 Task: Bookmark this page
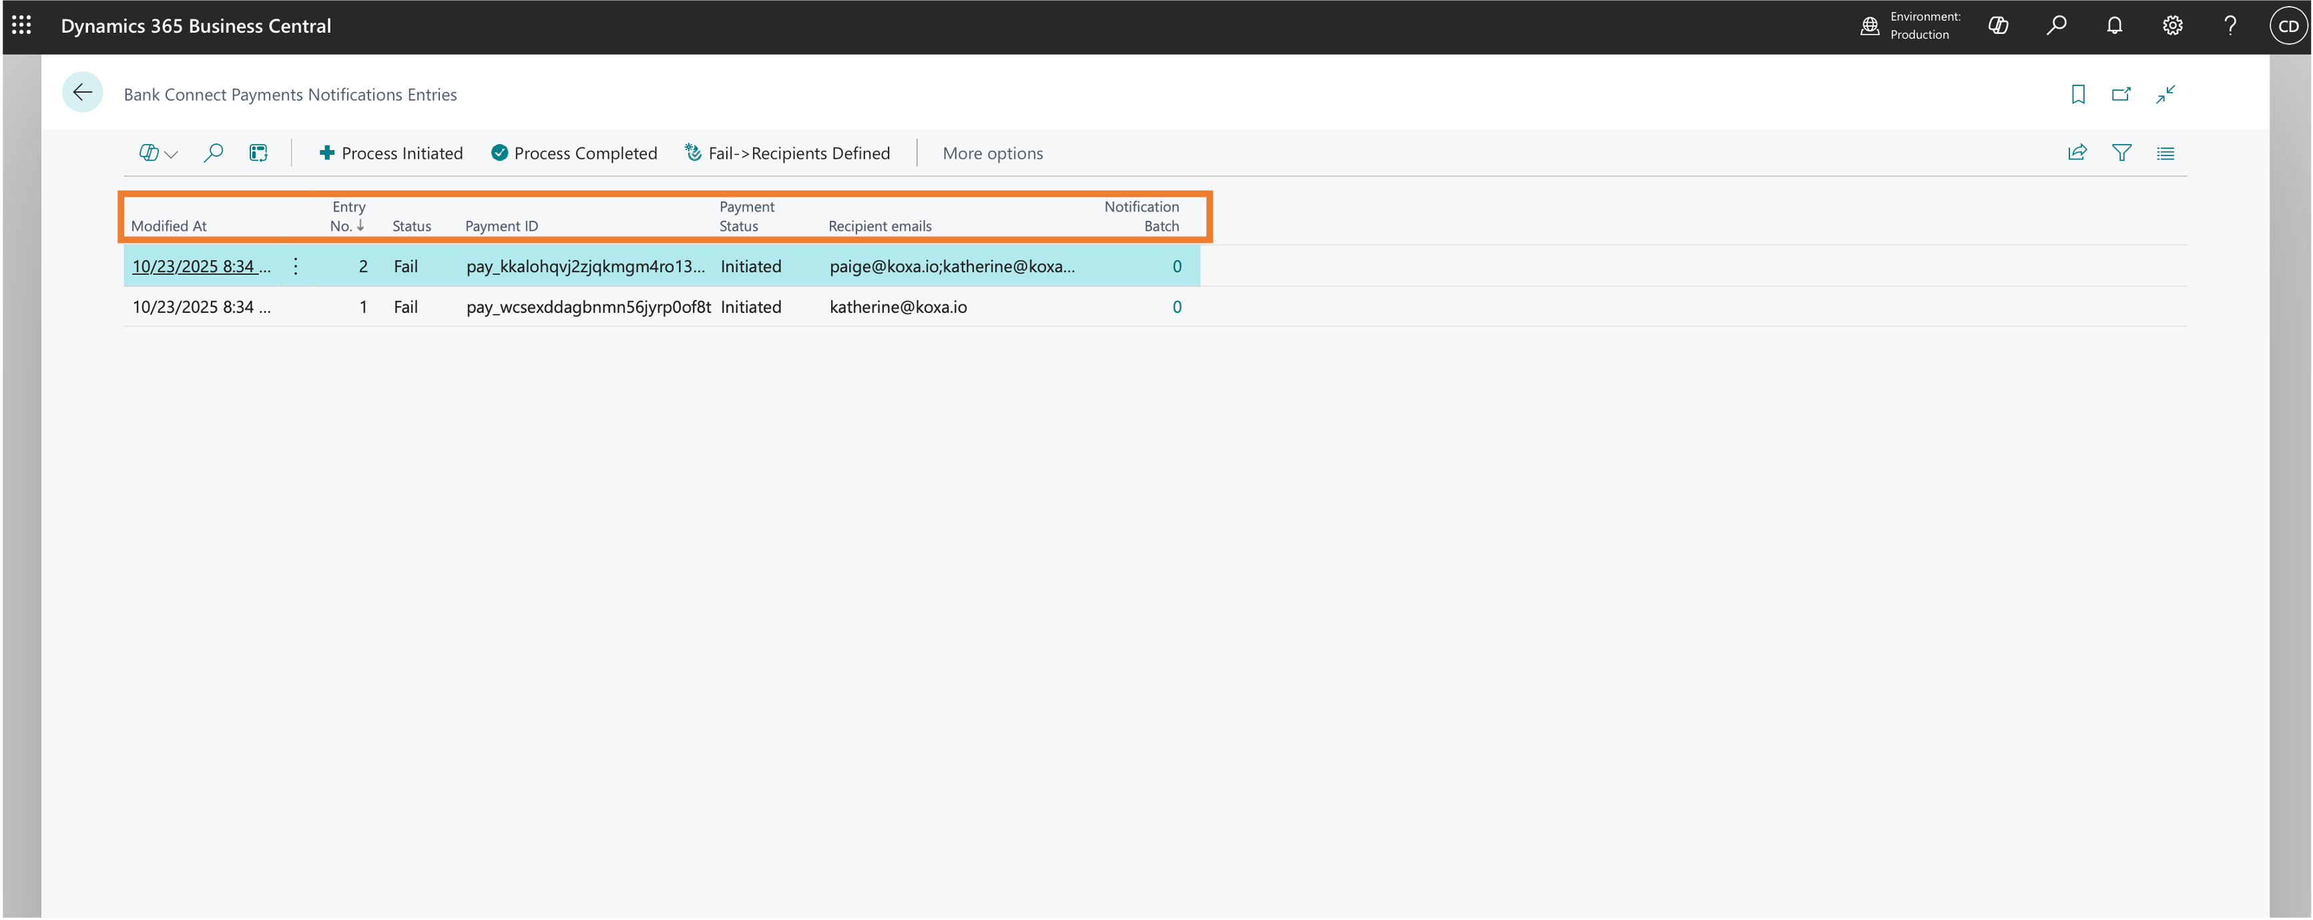point(2078,94)
